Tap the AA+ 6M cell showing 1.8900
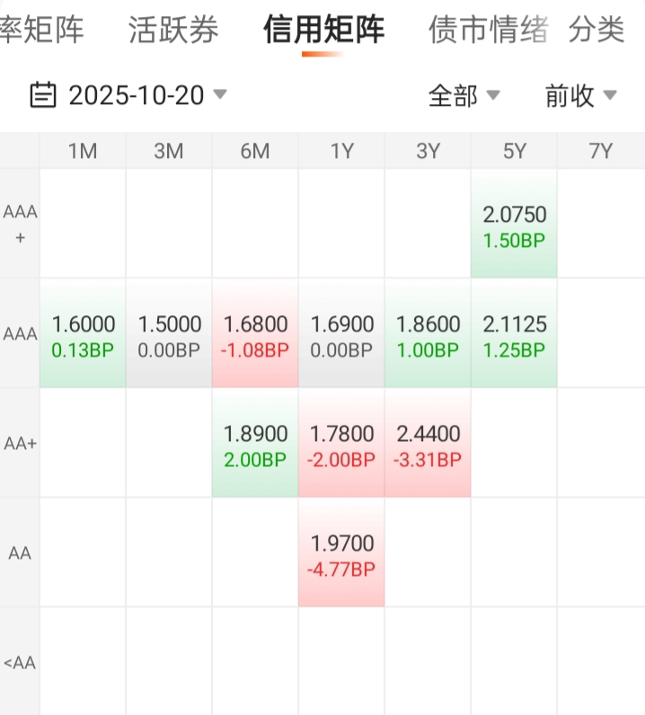This screenshot has width=645, height=715. click(255, 445)
